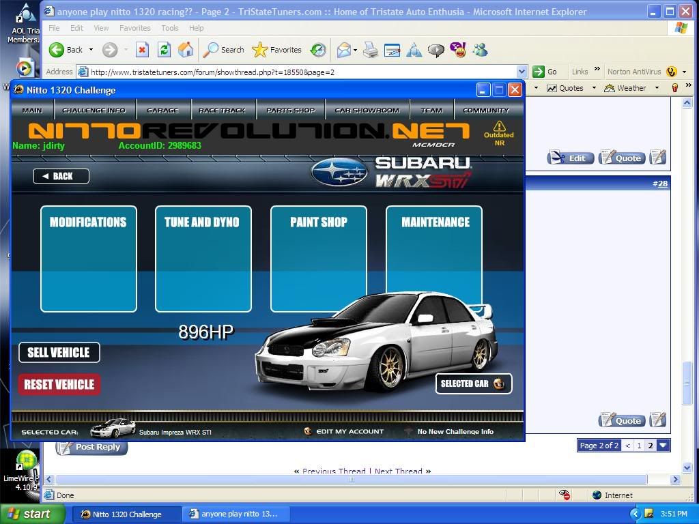This screenshot has width=699, height=524.
Task: Open PARTS SHOP tab
Action: (291, 110)
